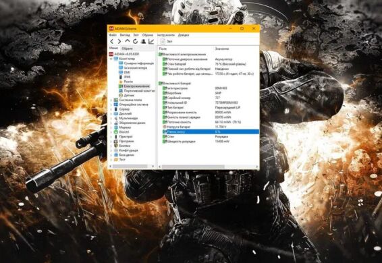Click the user silhouette toolbar icon
This screenshot has width=382, height=263.
click(x=143, y=41)
